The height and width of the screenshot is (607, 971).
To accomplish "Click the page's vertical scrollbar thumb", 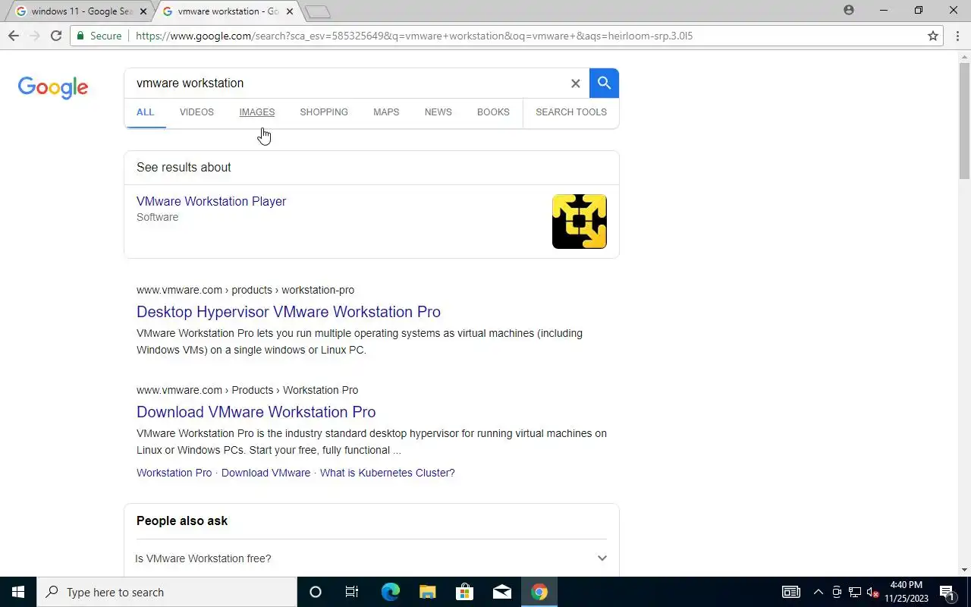I will [964, 121].
